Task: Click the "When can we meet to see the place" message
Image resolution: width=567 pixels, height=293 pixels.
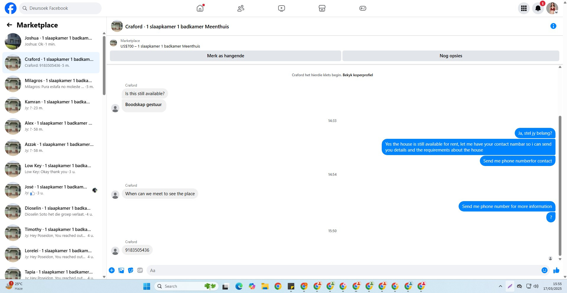Action: (160, 194)
